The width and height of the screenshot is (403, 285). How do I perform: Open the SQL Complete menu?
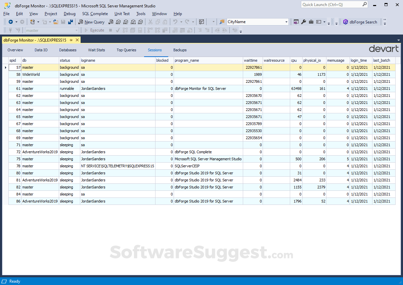[x=95, y=14]
